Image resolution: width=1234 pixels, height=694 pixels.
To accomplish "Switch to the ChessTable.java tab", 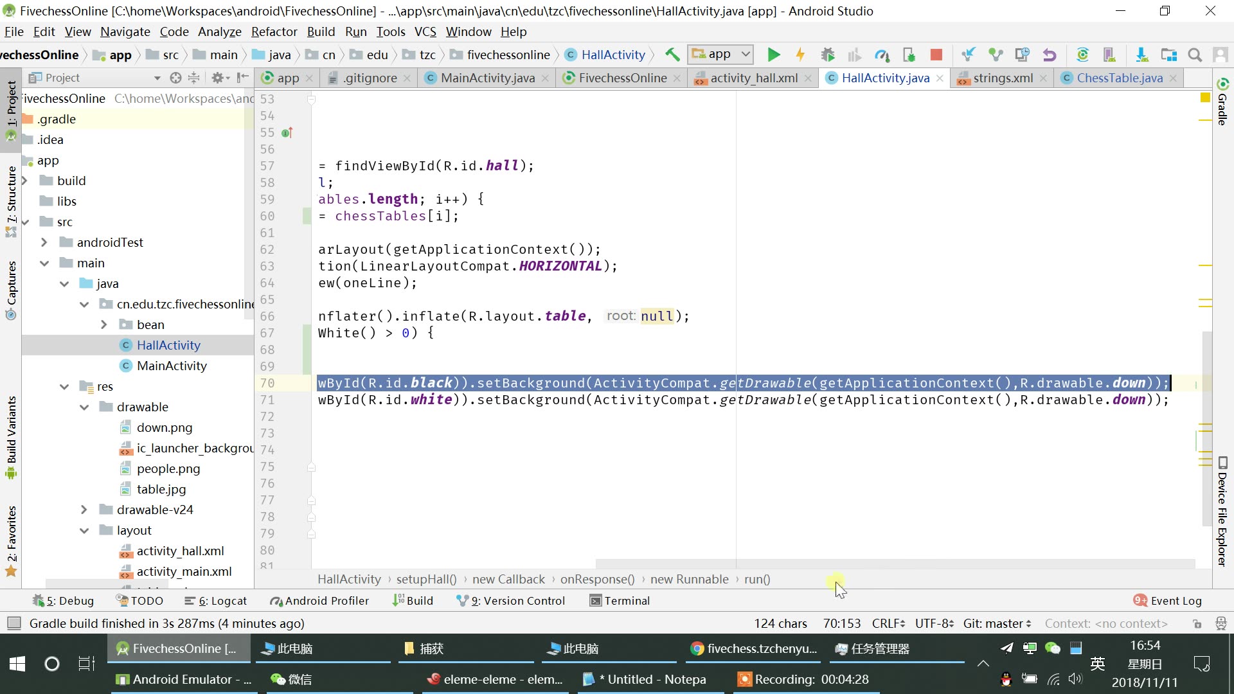I will click(x=1119, y=78).
